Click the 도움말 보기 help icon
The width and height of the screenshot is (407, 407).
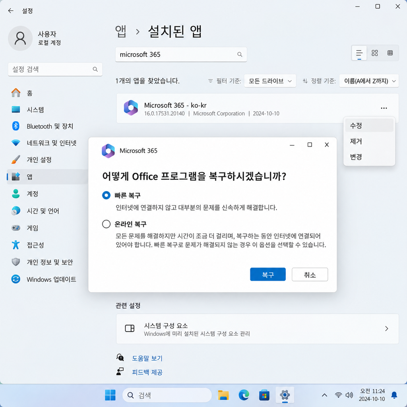pyautogui.click(x=120, y=357)
